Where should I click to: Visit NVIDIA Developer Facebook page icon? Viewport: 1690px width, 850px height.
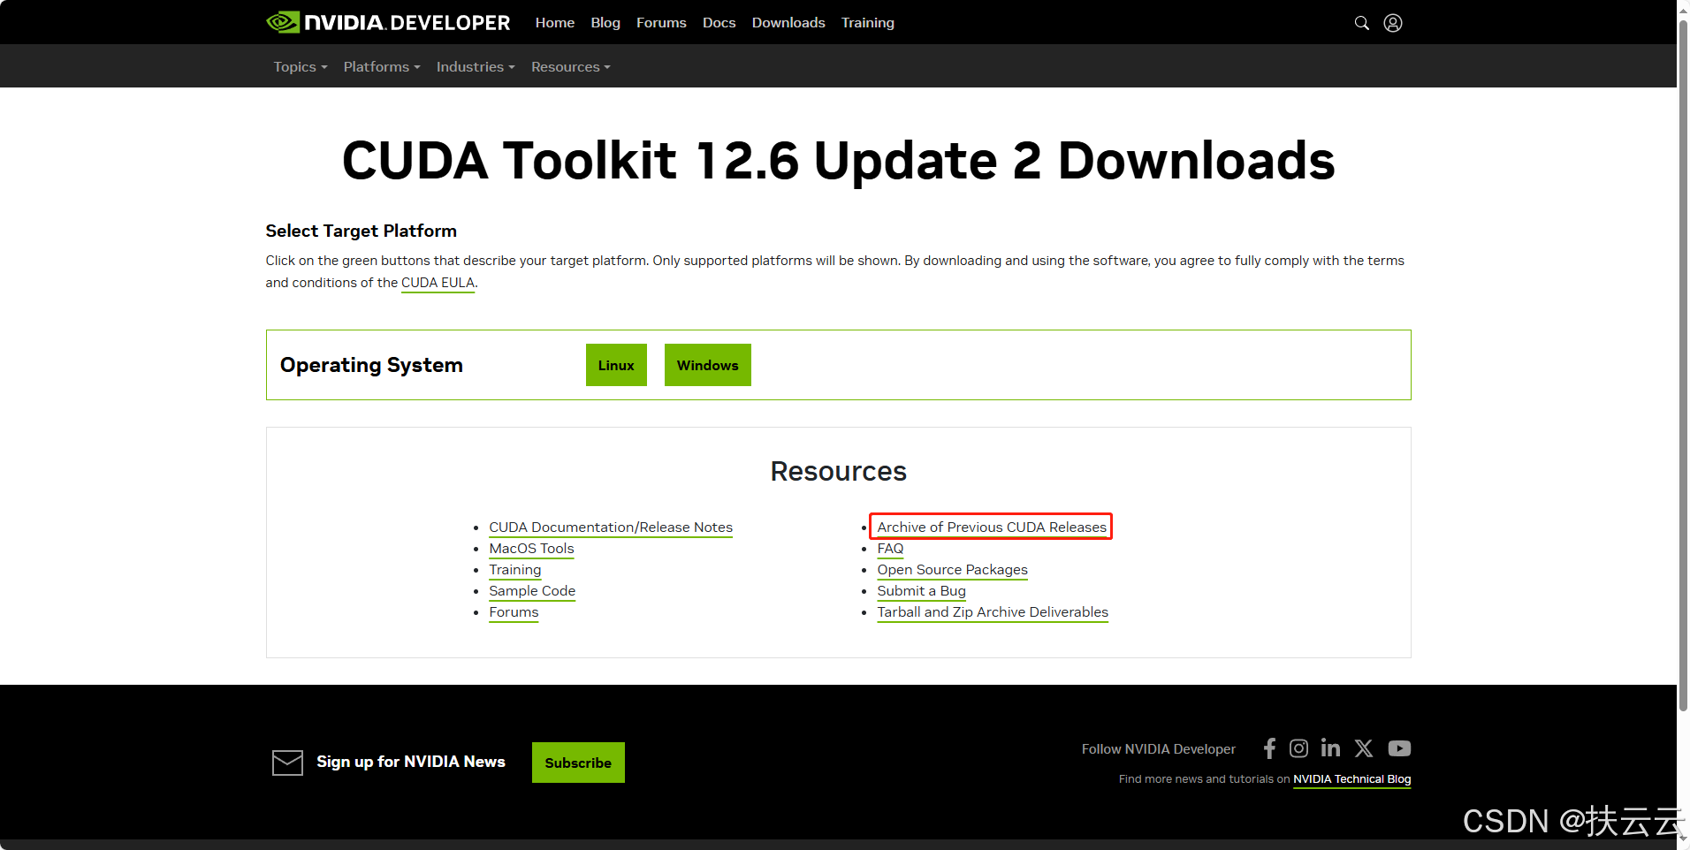click(x=1269, y=748)
